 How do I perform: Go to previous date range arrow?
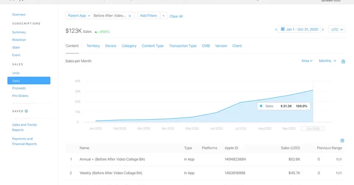[x=276, y=30]
